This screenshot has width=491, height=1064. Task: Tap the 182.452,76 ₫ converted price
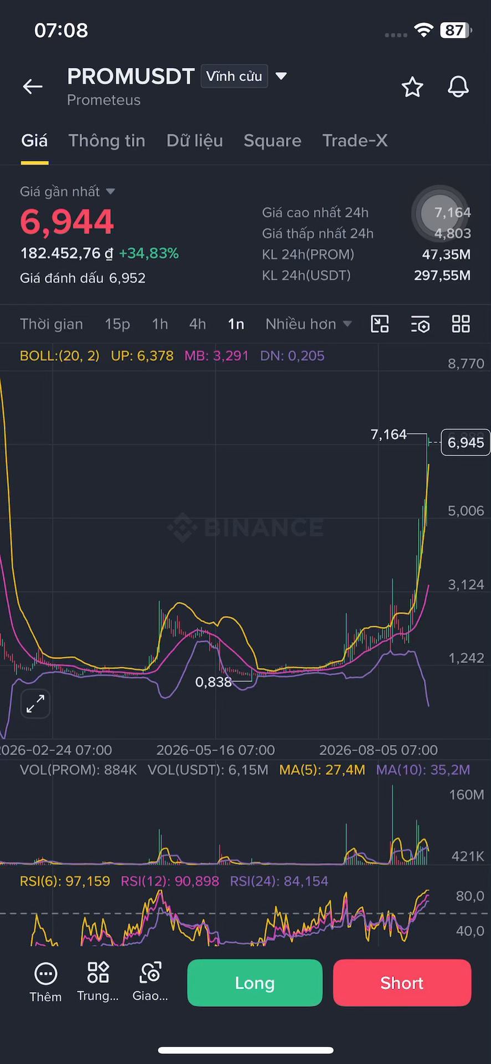pos(67,254)
